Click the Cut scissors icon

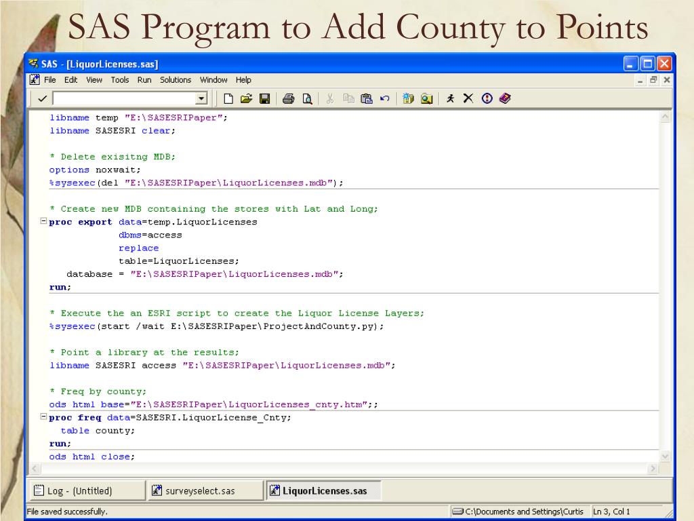[330, 98]
